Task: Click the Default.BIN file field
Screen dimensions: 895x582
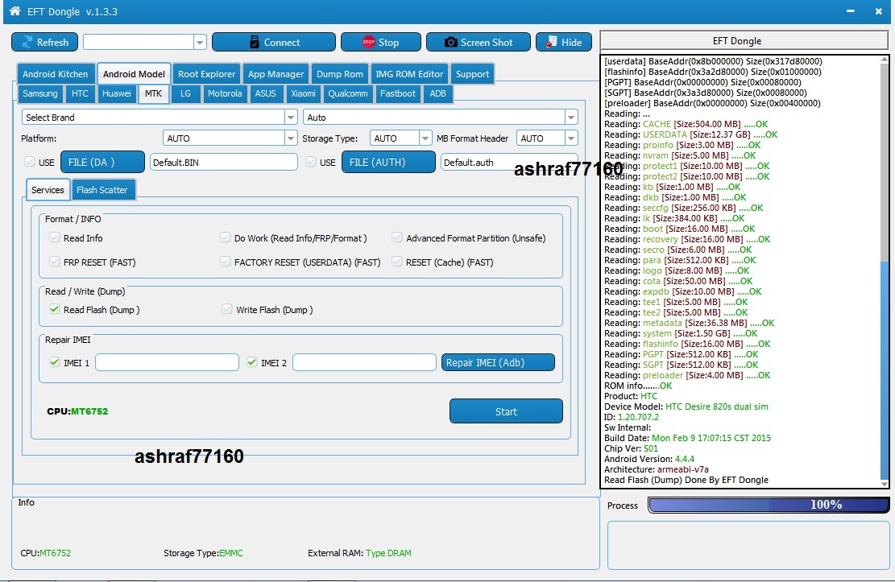Action: tap(223, 162)
